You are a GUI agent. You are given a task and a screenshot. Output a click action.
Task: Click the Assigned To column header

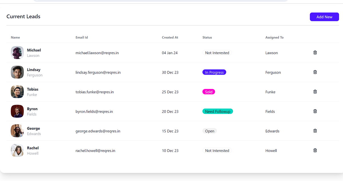pyautogui.click(x=274, y=37)
